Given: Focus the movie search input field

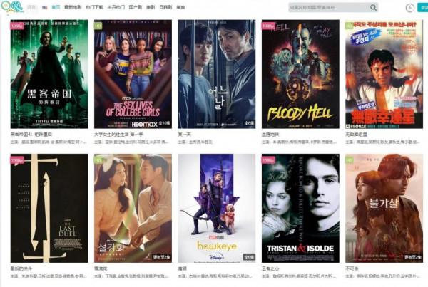Looking at the screenshot, I should [x=329, y=7].
